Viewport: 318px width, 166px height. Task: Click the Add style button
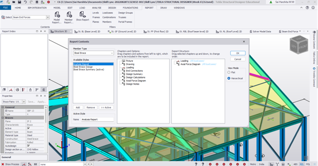click(x=78, y=108)
